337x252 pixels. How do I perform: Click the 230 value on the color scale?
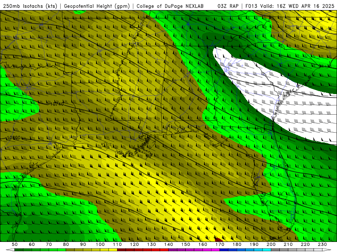click(x=322, y=244)
